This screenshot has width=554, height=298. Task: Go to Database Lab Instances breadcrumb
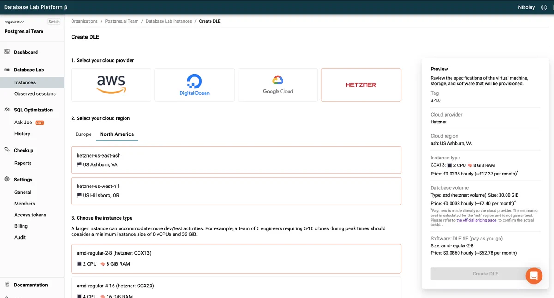(x=169, y=21)
